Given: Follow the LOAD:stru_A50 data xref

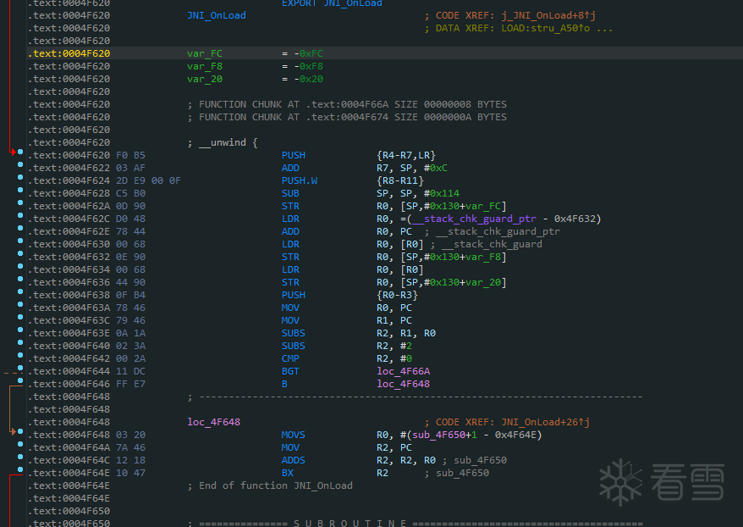Looking at the screenshot, I should pos(546,29).
